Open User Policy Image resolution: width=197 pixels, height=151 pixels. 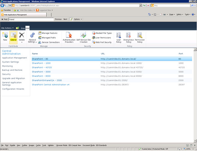(119, 37)
